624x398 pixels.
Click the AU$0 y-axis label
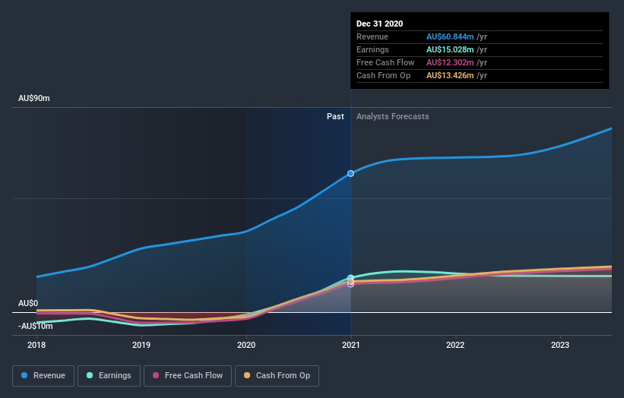point(28,303)
